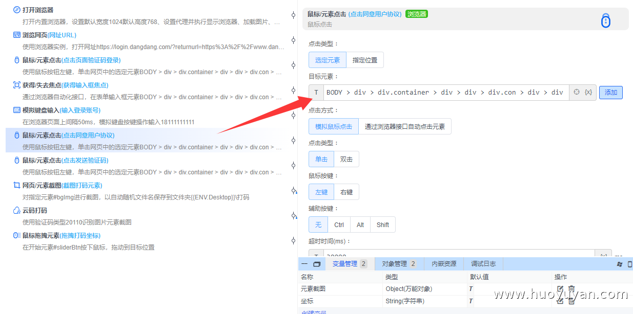Screen dimensions: 633x314
Task: Click the T default-value icon in 坐标 row
Action: (471, 301)
